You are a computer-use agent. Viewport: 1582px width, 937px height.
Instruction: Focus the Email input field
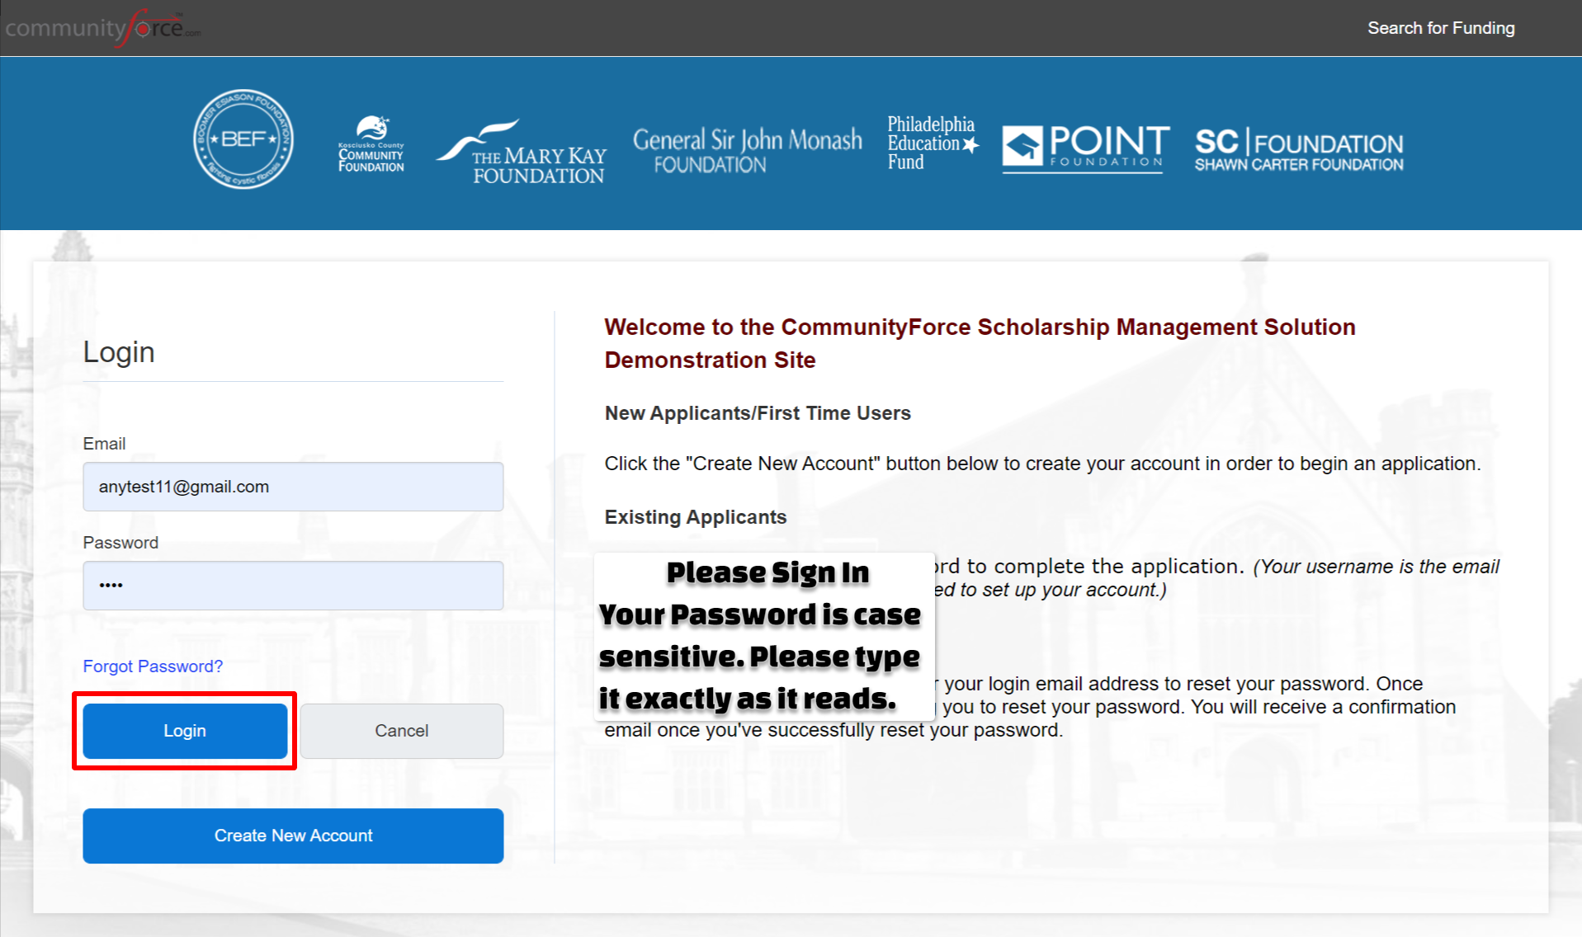(x=293, y=487)
